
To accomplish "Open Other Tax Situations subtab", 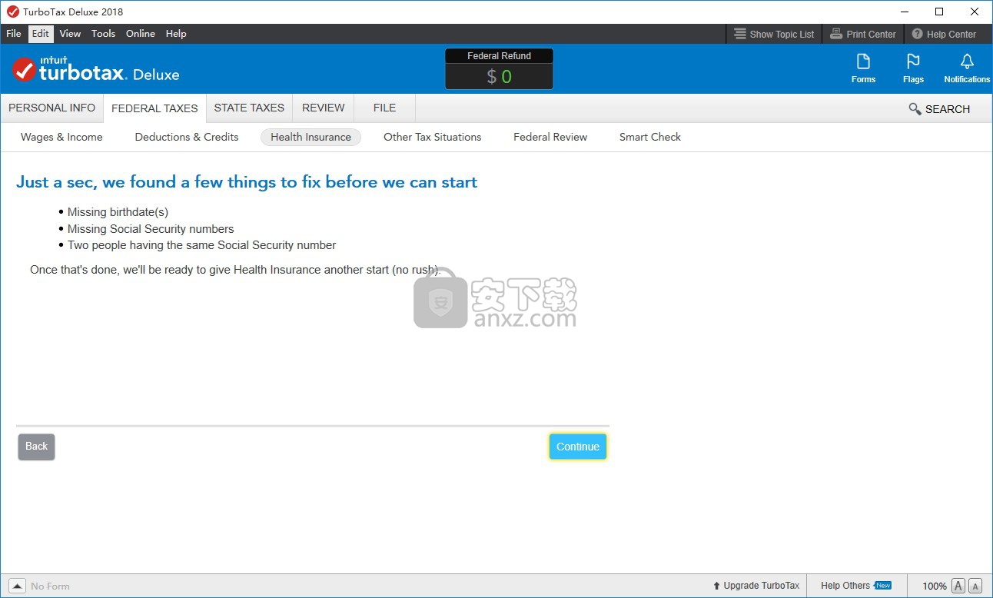I will pyautogui.click(x=433, y=137).
